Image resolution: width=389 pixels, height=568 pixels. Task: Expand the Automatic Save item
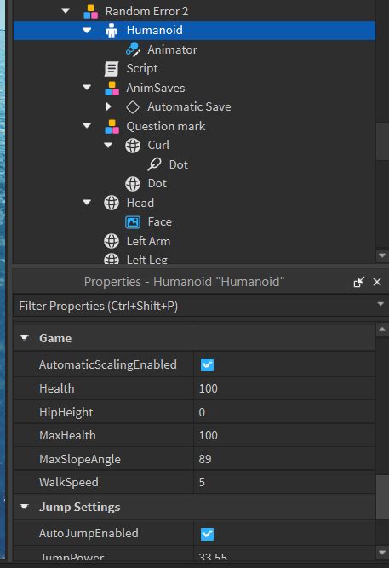click(x=108, y=106)
